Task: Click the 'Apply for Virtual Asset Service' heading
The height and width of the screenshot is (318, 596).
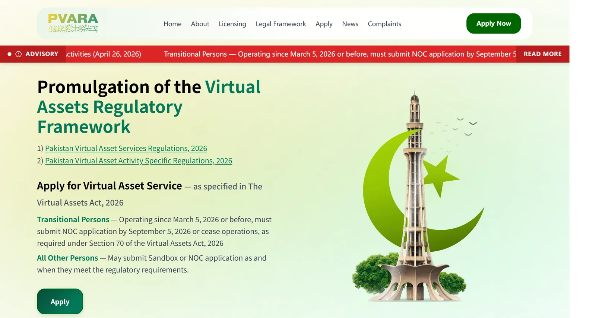Action: pyautogui.click(x=110, y=186)
